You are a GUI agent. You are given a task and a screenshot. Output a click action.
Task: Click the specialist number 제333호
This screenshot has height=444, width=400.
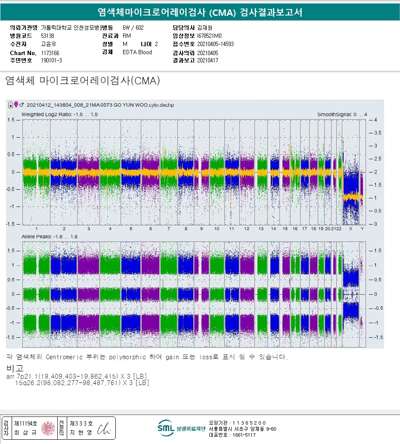[x=81, y=424]
